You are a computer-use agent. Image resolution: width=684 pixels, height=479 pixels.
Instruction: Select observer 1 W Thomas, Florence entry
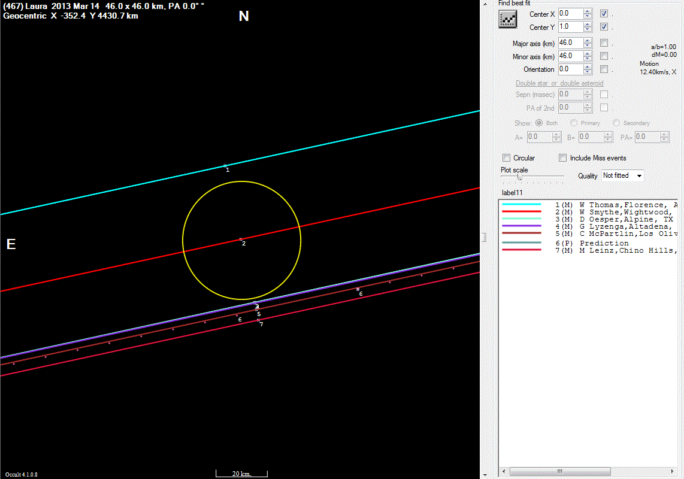[617, 205]
